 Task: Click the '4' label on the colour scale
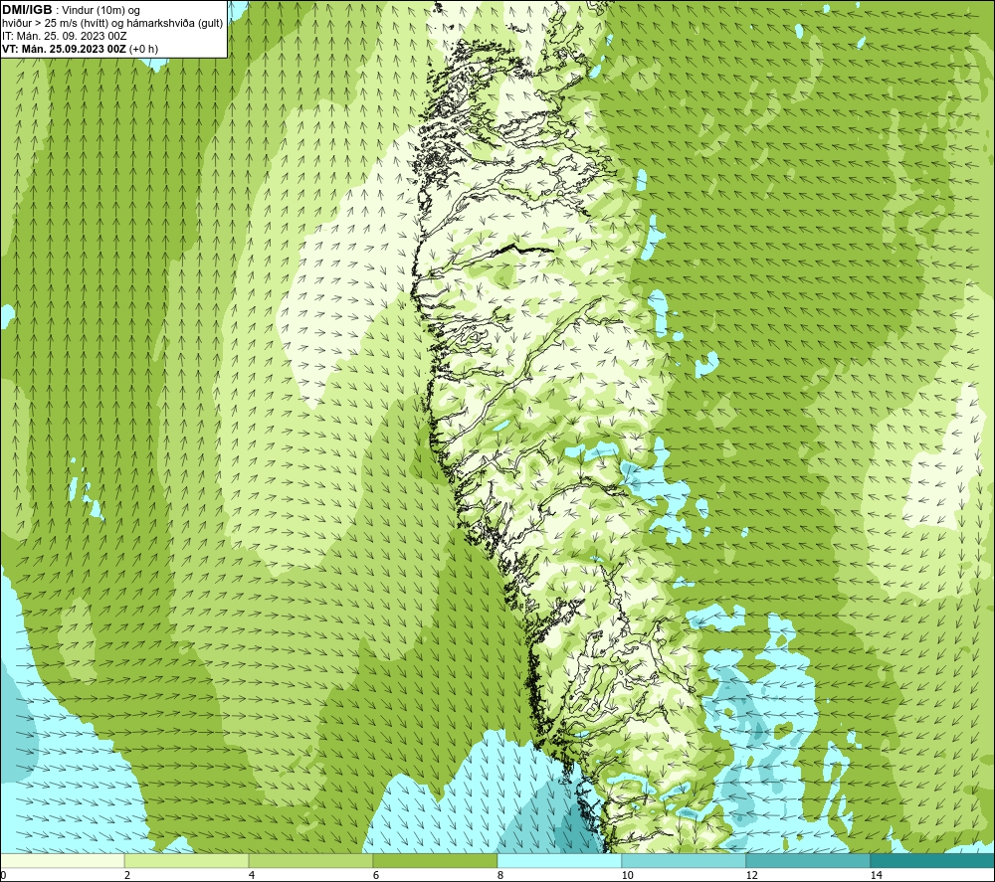(252, 875)
